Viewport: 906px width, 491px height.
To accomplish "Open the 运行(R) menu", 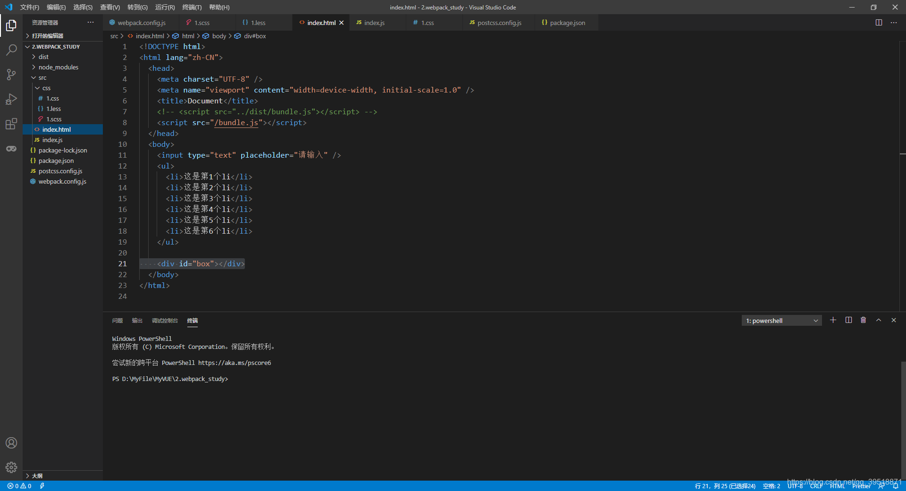I will tap(165, 7).
